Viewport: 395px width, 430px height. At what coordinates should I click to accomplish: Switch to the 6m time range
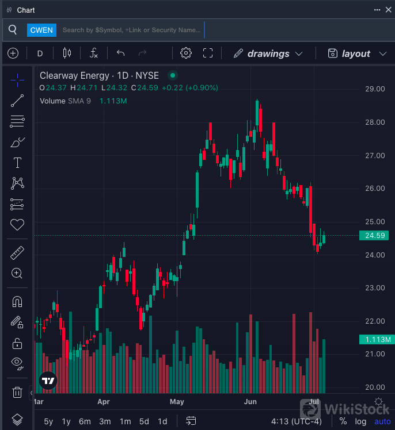85,421
